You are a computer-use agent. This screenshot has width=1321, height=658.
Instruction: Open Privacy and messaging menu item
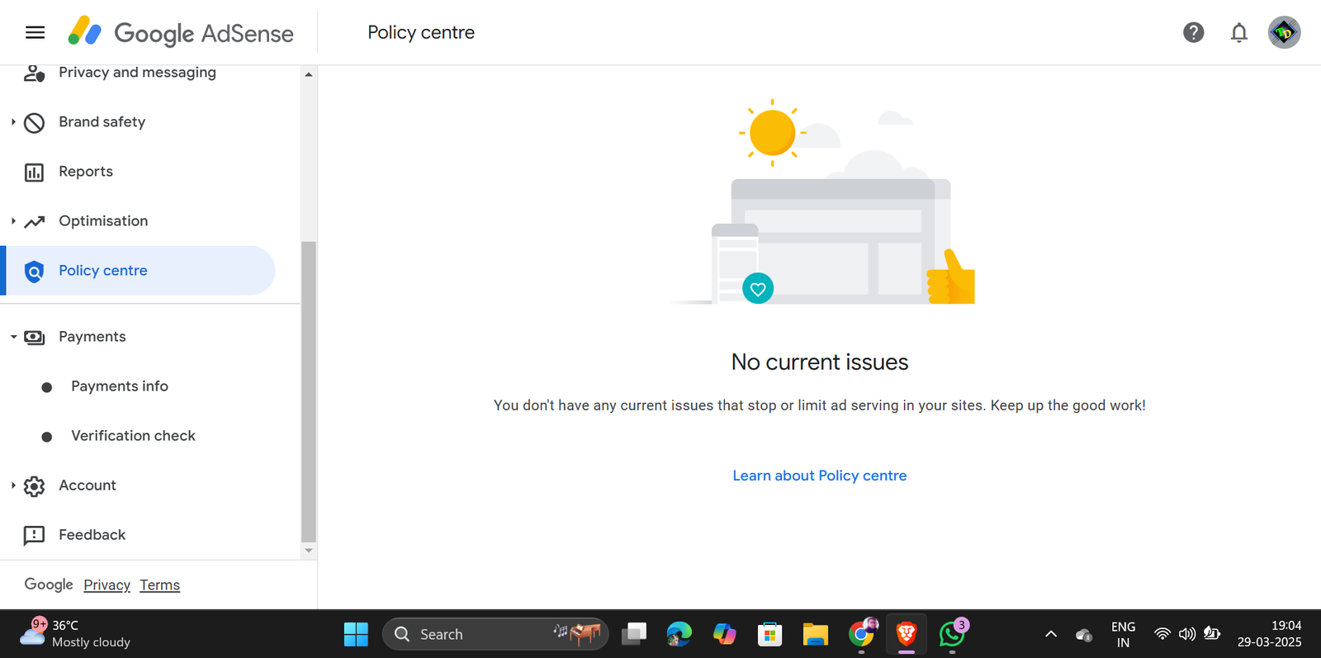point(137,73)
